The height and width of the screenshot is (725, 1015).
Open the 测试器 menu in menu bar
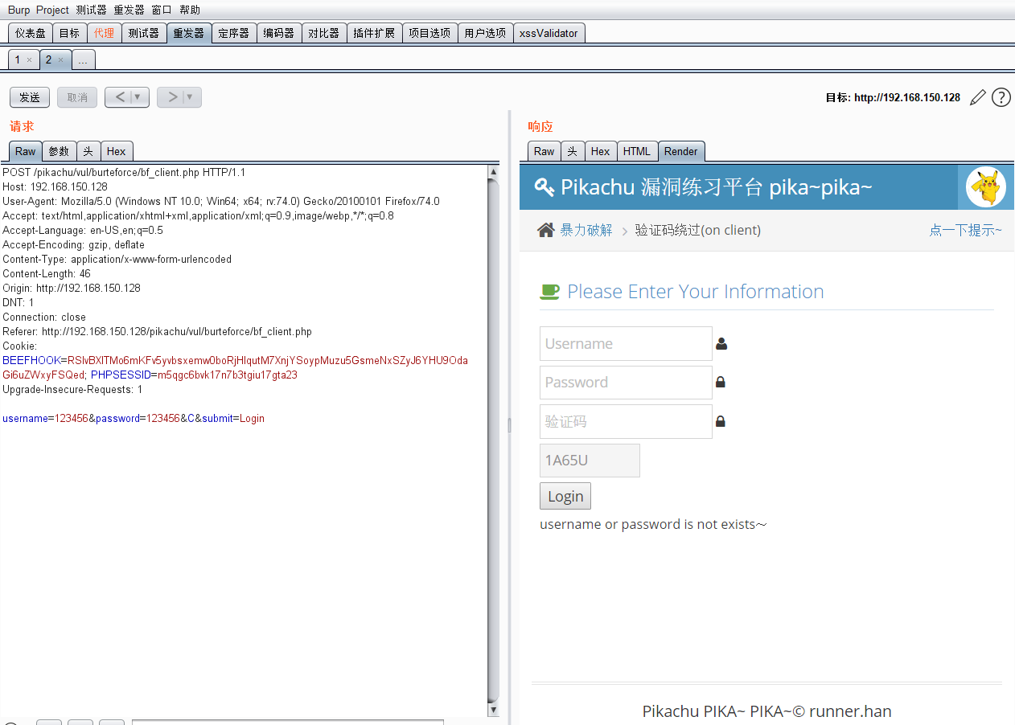[91, 10]
